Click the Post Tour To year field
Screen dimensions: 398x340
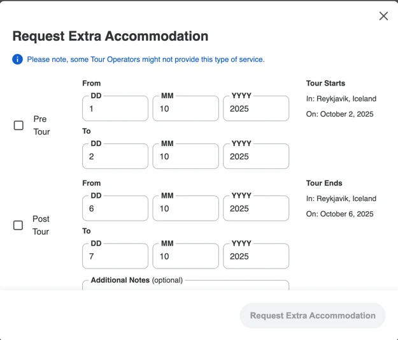pyautogui.click(x=256, y=256)
